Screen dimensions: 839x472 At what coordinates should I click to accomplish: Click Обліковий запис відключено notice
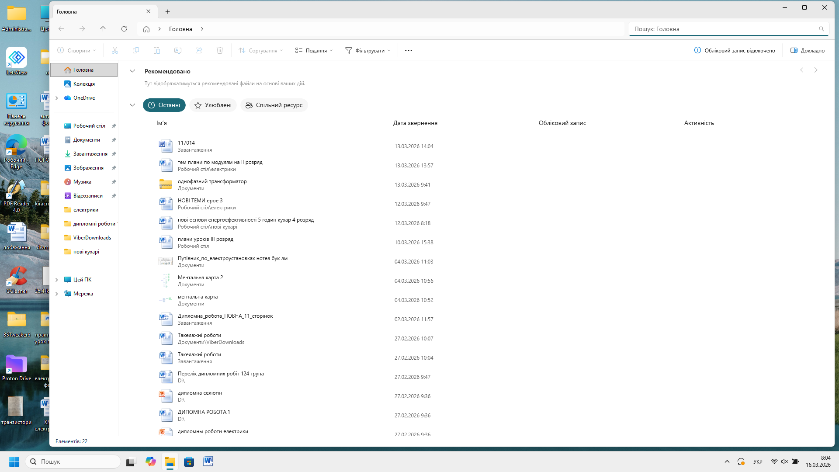click(735, 51)
